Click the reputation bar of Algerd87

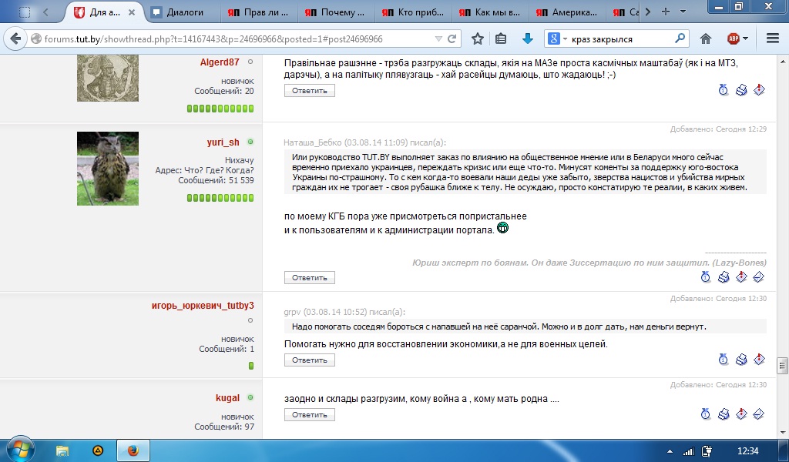click(220, 108)
